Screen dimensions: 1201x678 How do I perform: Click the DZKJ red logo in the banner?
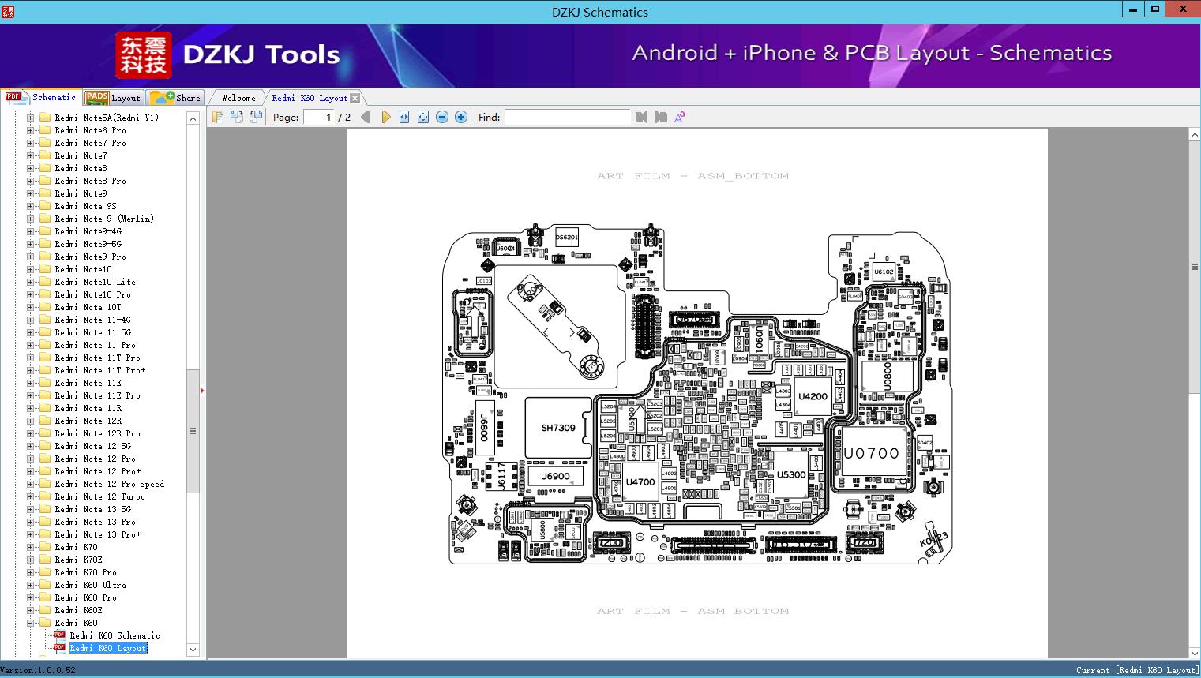tap(144, 54)
